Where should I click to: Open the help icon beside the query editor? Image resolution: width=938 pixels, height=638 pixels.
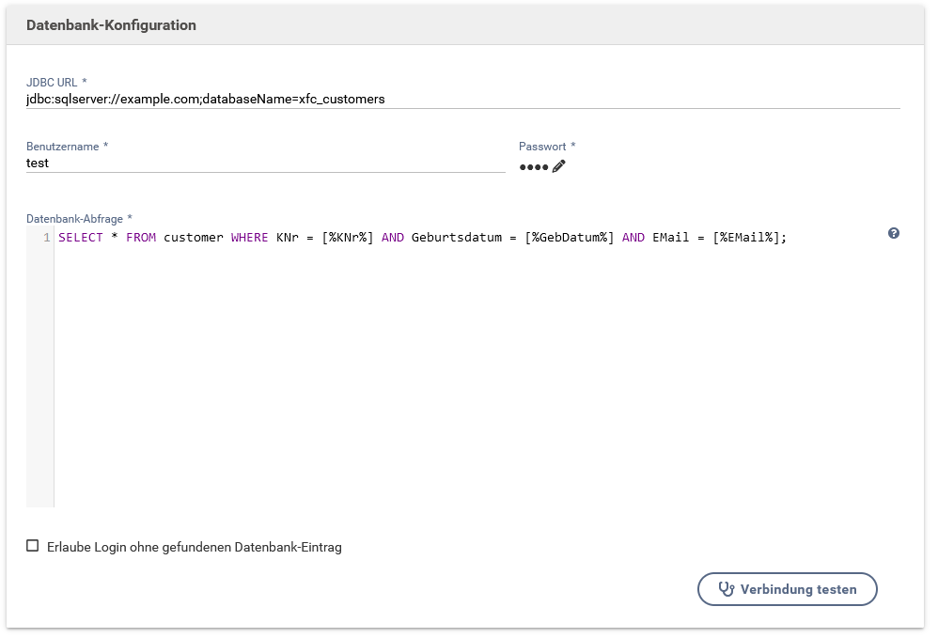click(893, 233)
